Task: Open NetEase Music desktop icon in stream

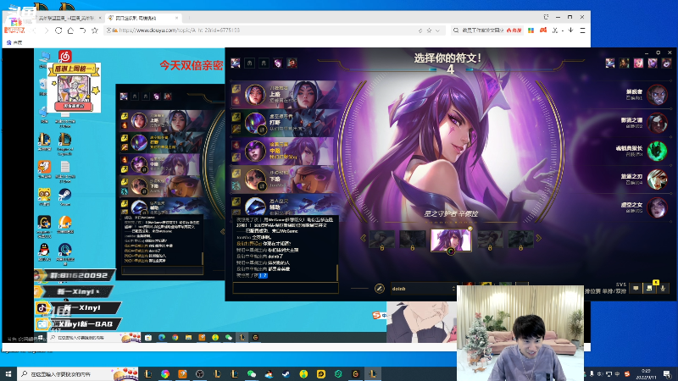Action: pyautogui.click(x=65, y=57)
